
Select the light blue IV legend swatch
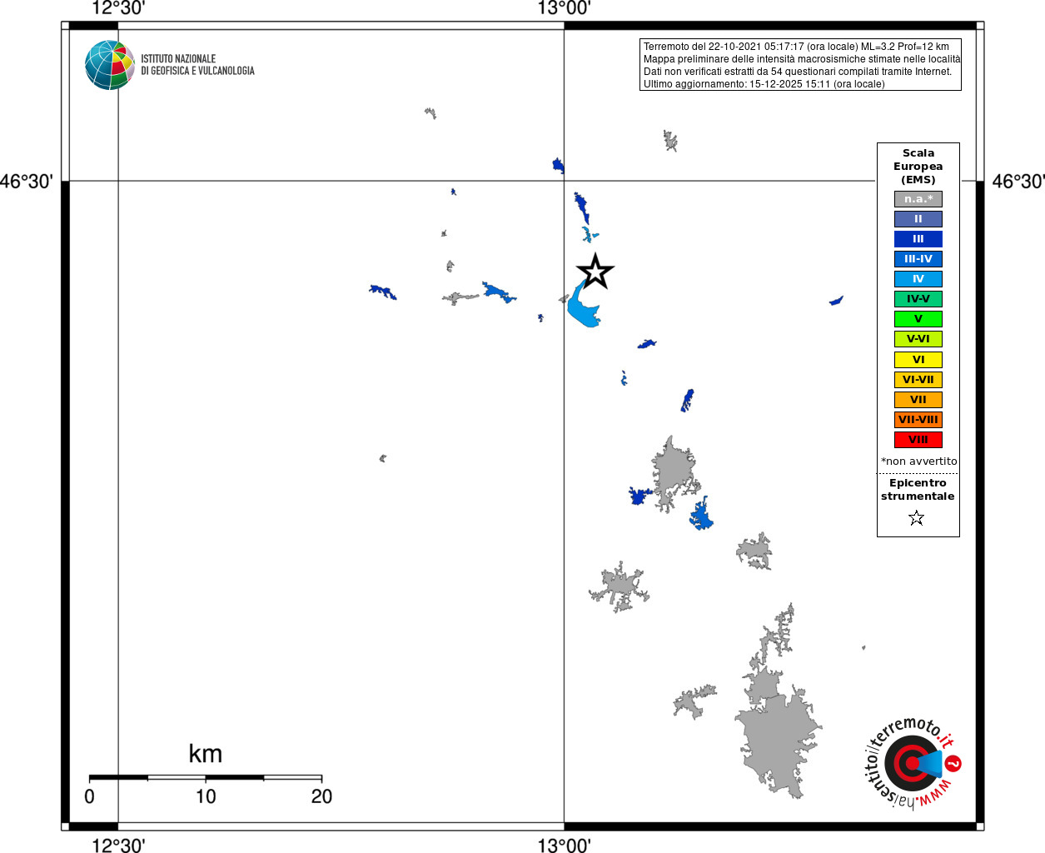pos(918,279)
